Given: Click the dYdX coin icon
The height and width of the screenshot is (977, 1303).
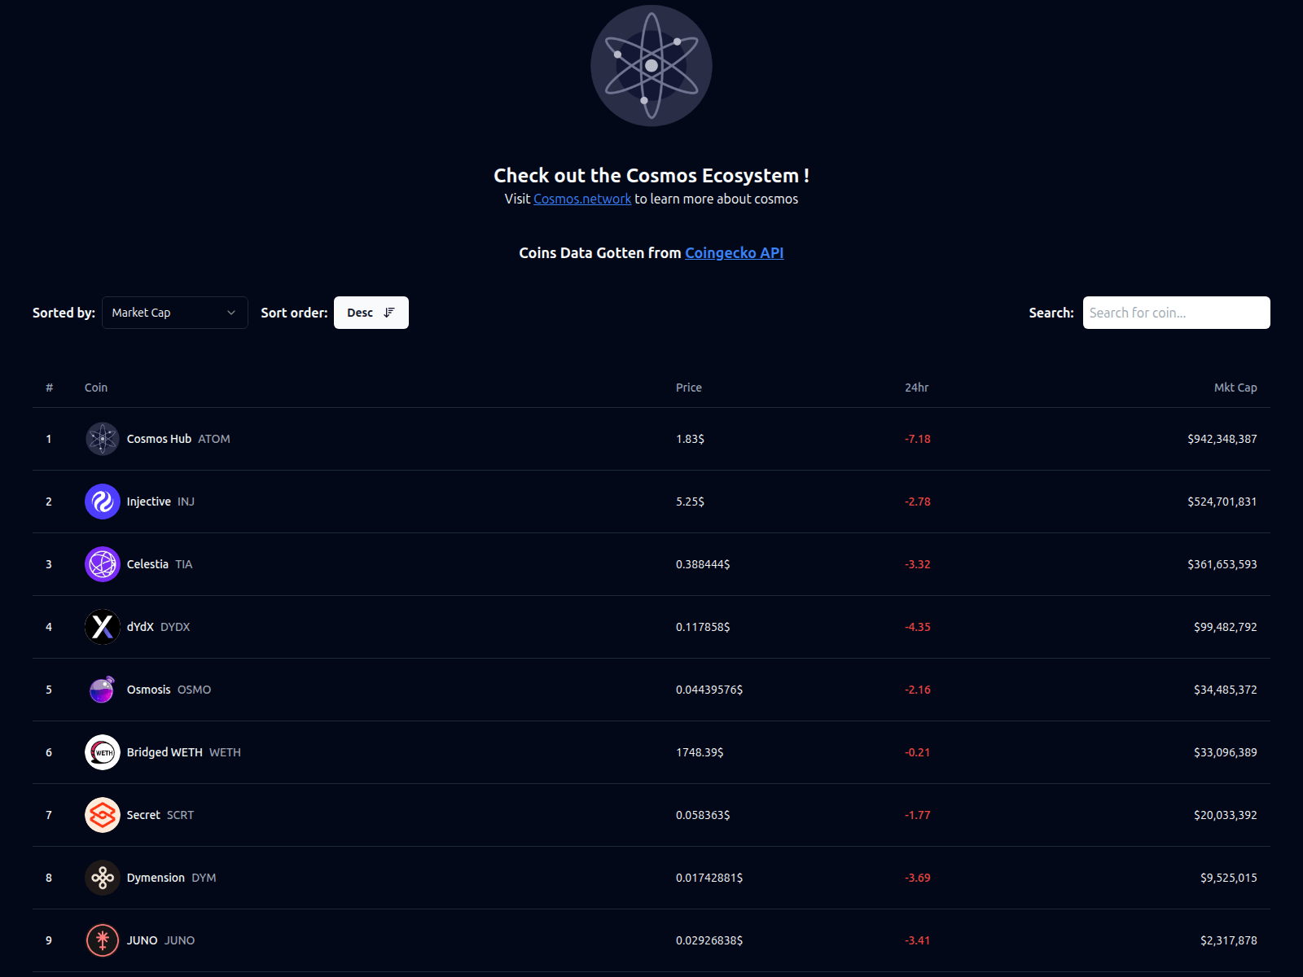Looking at the screenshot, I should tap(103, 627).
